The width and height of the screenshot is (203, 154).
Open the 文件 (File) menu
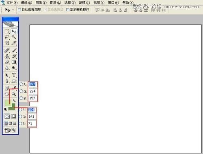click(x=12, y=2)
